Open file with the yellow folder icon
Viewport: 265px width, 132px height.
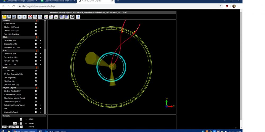pos(5,17)
